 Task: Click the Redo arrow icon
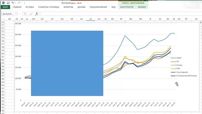pos(19,3)
